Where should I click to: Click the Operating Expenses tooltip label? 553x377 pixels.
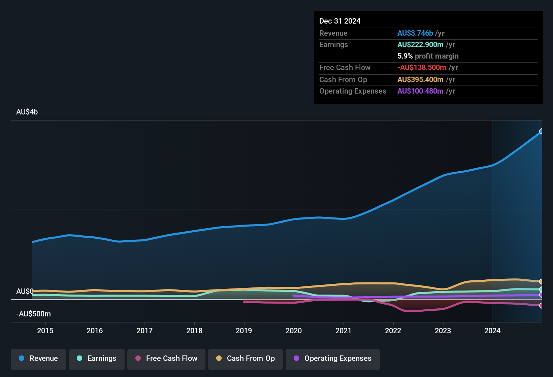pyautogui.click(x=353, y=91)
